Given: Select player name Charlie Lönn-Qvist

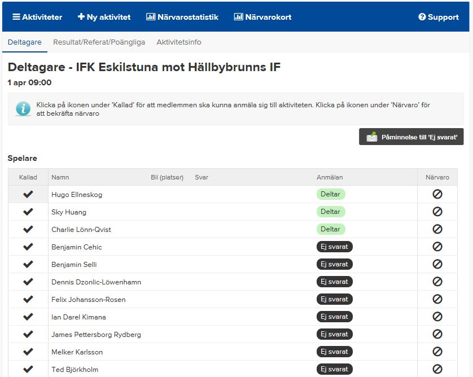Looking at the screenshot, I should coord(81,230).
